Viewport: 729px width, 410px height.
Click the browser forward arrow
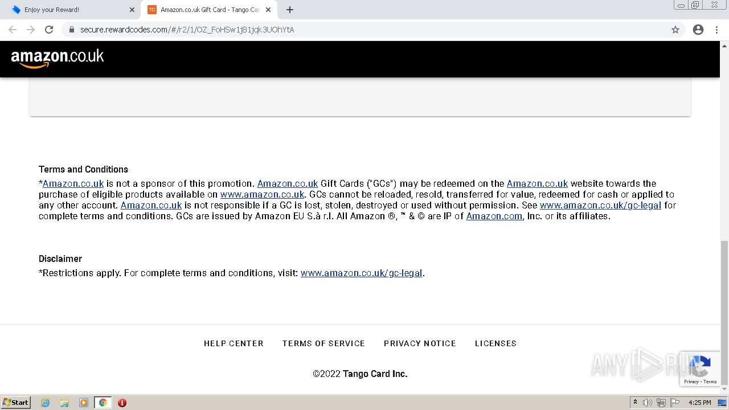[x=31, y=30]
